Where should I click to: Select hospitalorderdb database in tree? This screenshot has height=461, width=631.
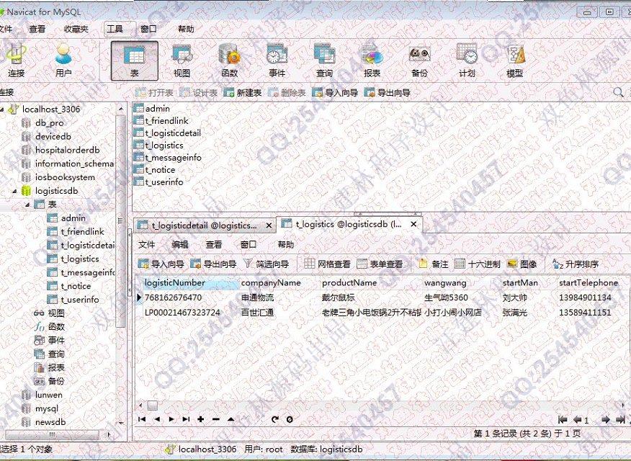67,150
